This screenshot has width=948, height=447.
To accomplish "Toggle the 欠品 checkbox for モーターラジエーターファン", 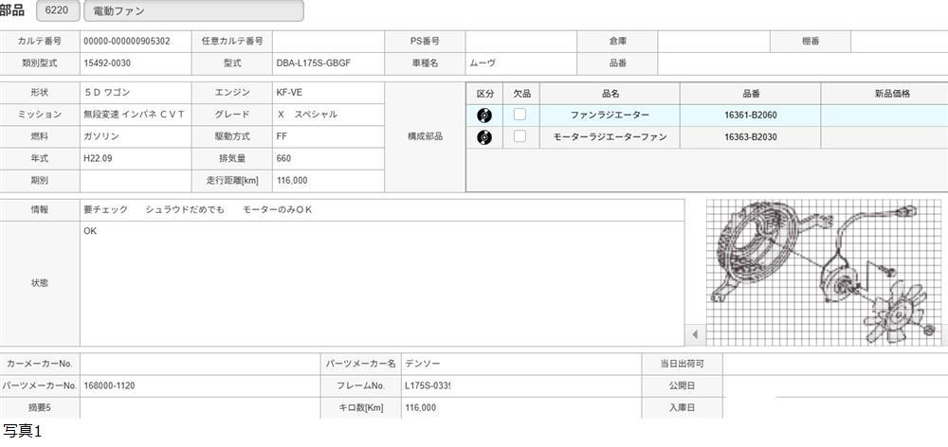I will (x=520, y=136).
